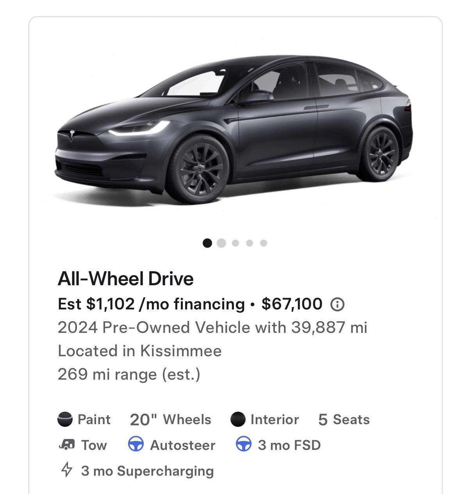Screen dimensions: 471x494
Task: Click the 5 Seats feature label
Action: (x=344, y=419)
